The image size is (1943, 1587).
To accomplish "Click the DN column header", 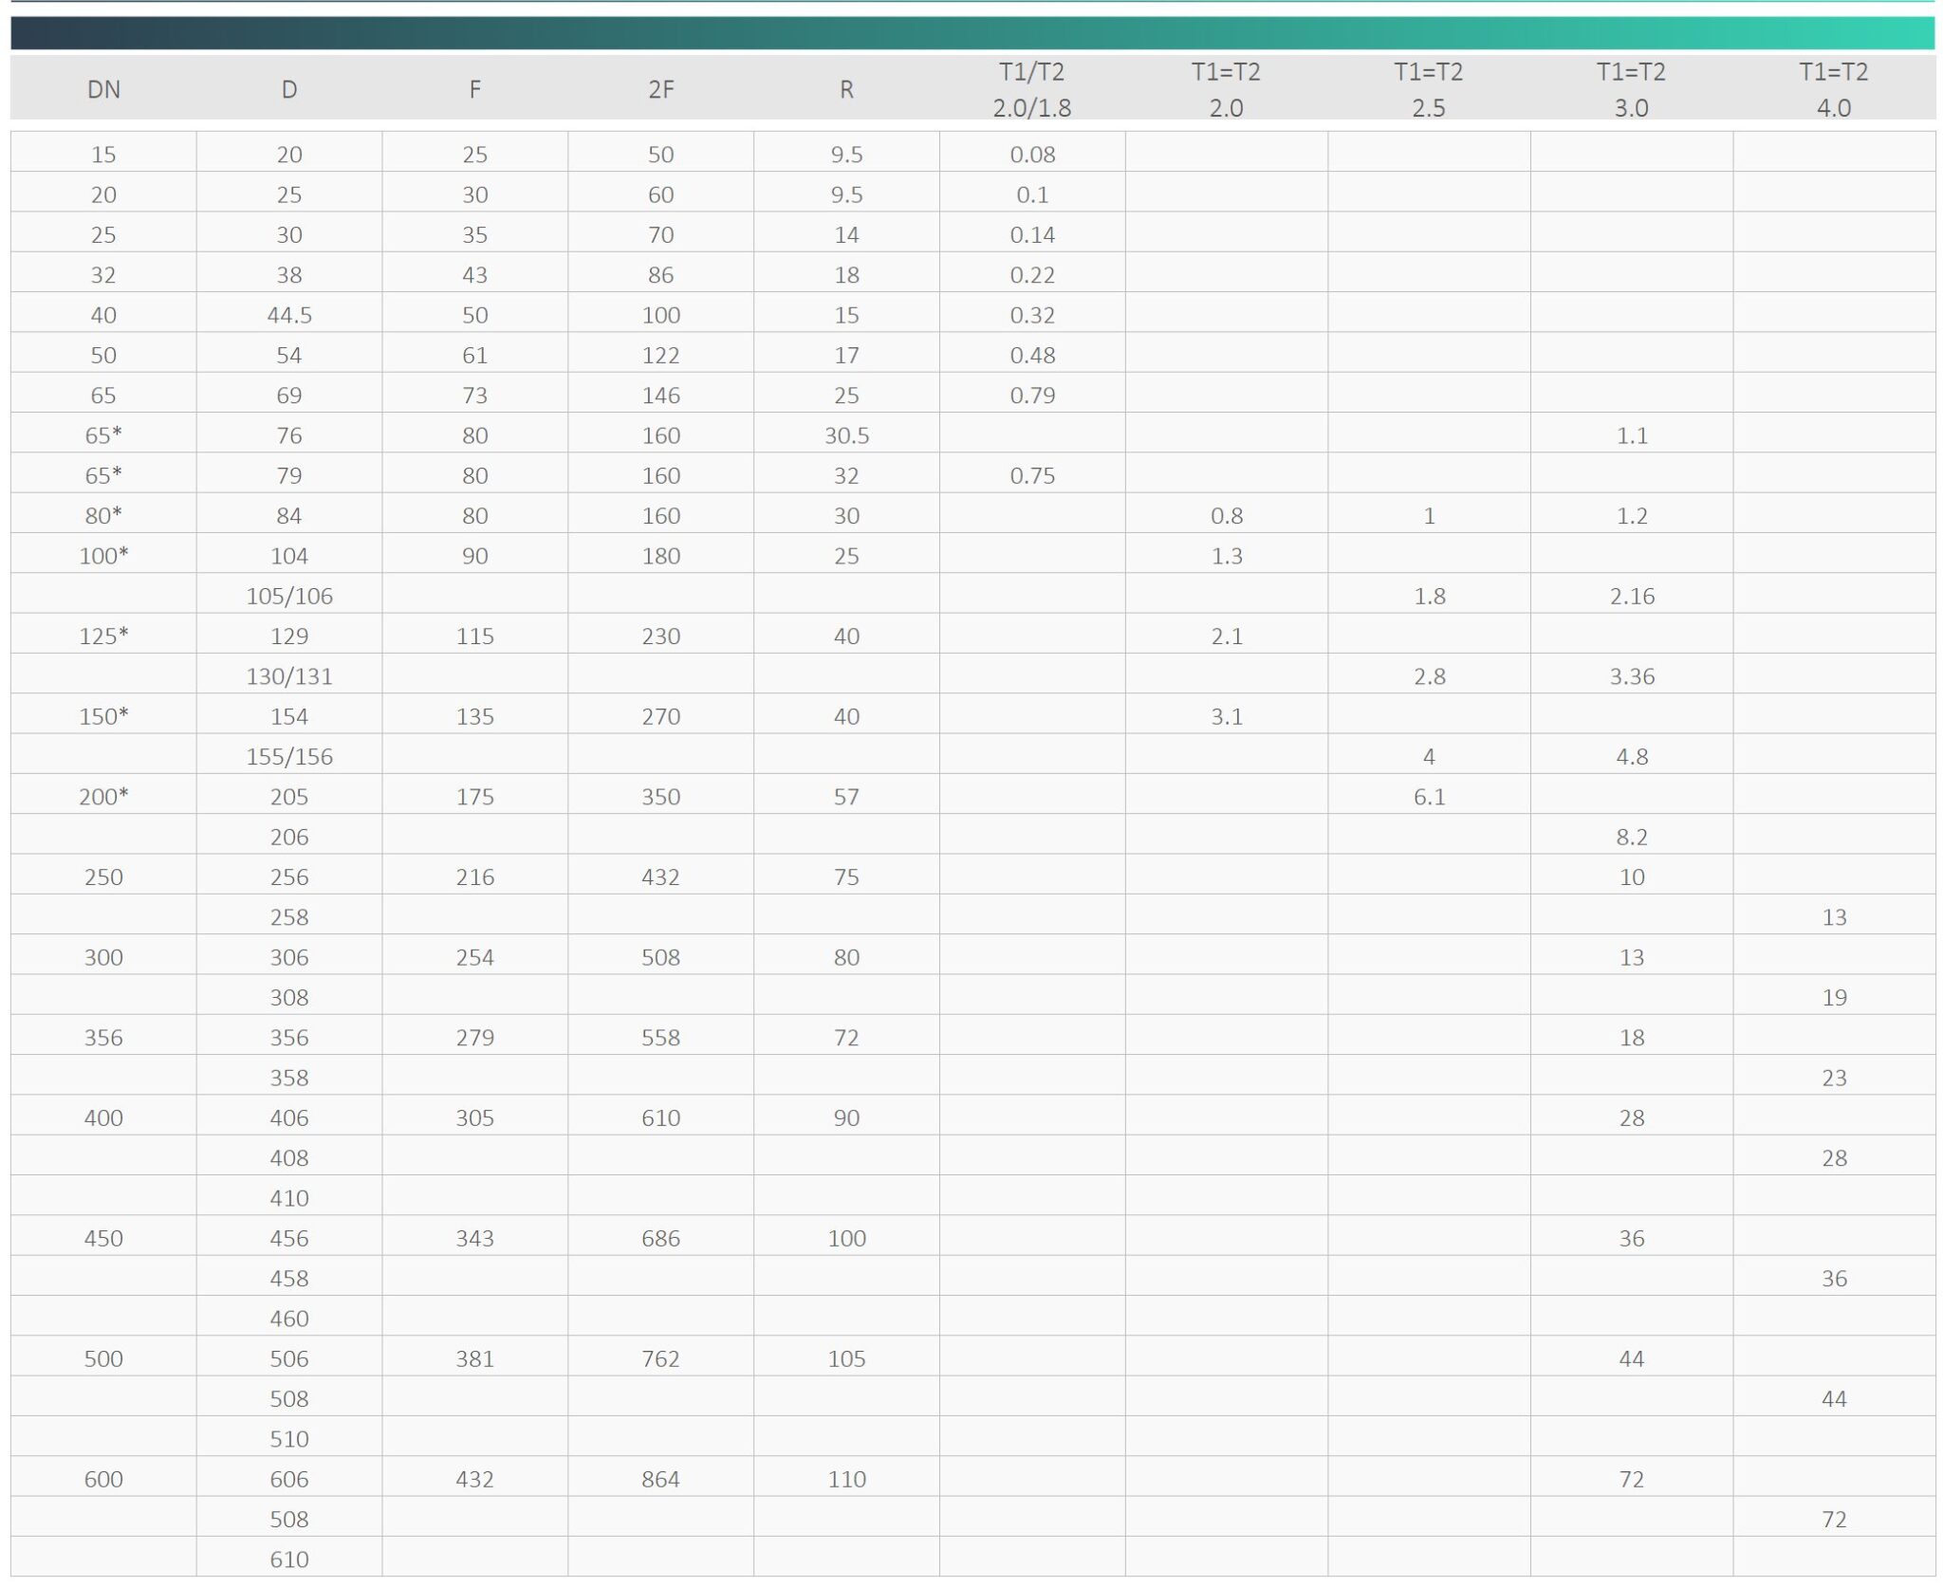I will (x=103, y=89).
